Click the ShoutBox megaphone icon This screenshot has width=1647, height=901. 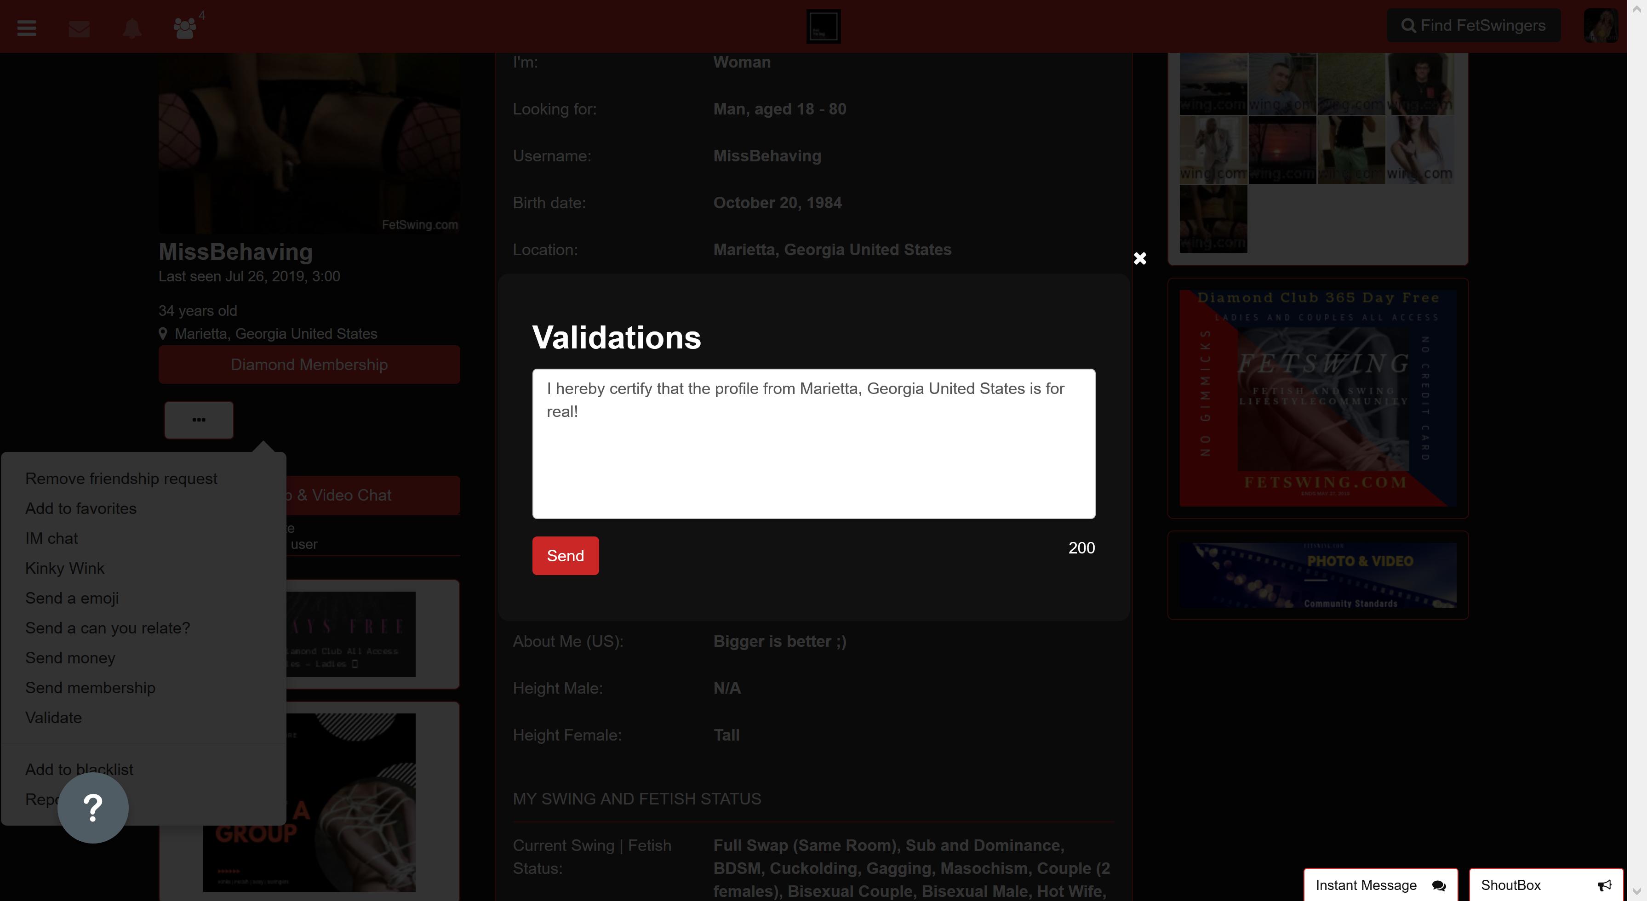coord(1604,885)
